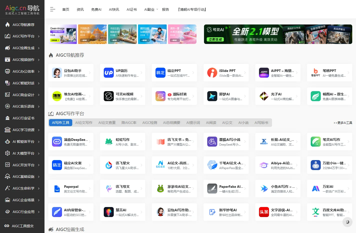Expand AIGC办公效率 sidebar chevron
This screenshot has height=233, width=356.
[x=39, y=72]
